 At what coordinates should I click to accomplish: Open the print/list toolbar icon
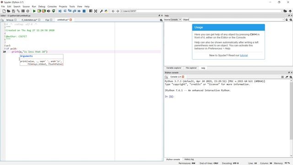coord(23,11)
